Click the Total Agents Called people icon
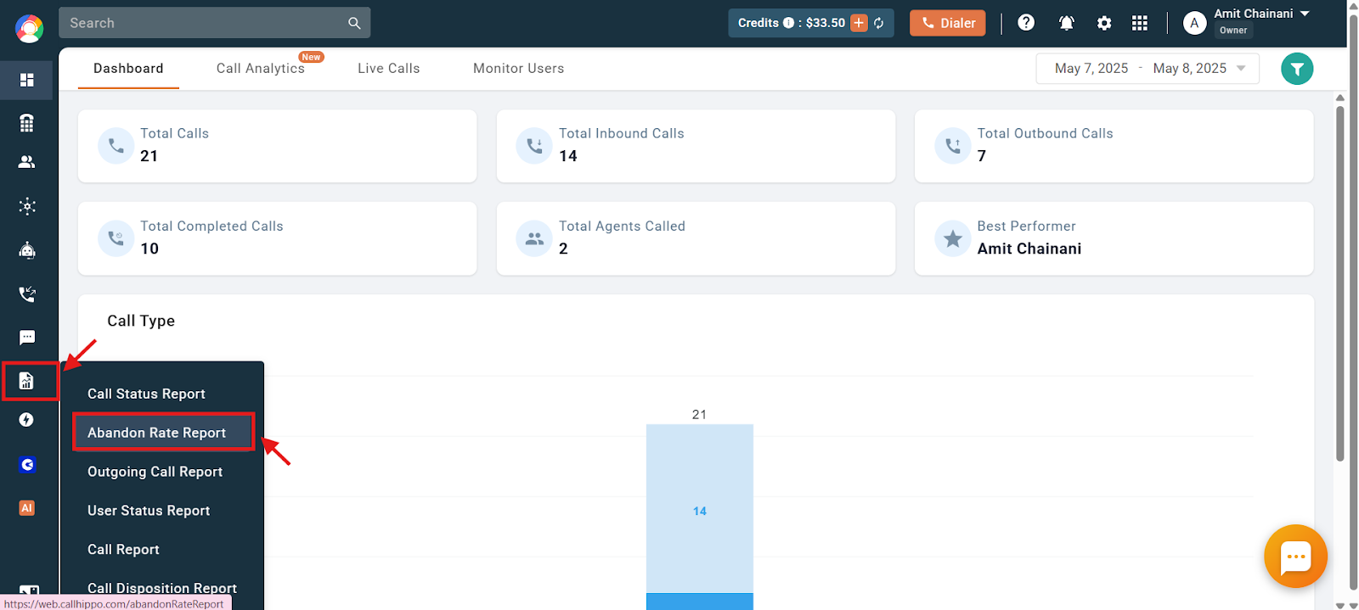 pos(534,238)
